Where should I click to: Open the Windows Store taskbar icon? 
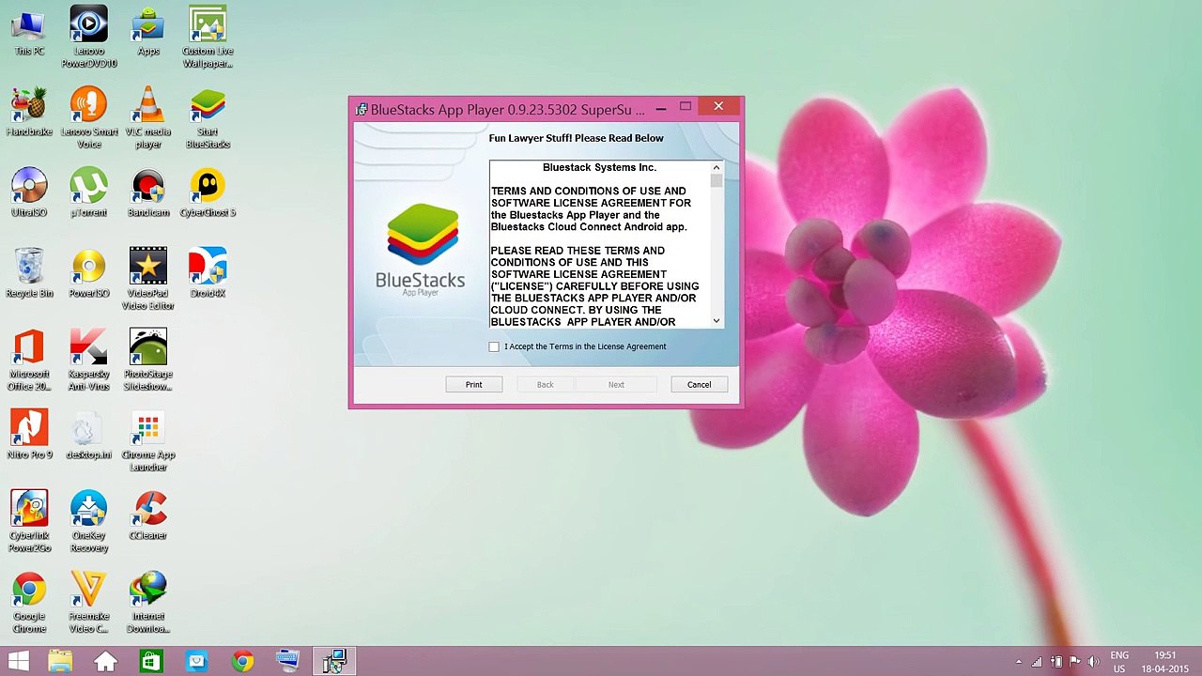pos(150,662)
